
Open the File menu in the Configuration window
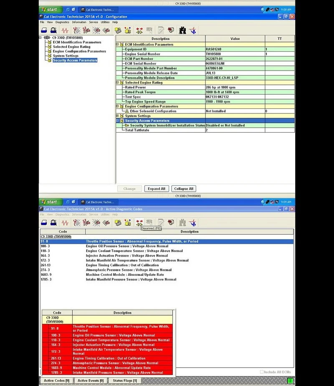pos(42,22)
